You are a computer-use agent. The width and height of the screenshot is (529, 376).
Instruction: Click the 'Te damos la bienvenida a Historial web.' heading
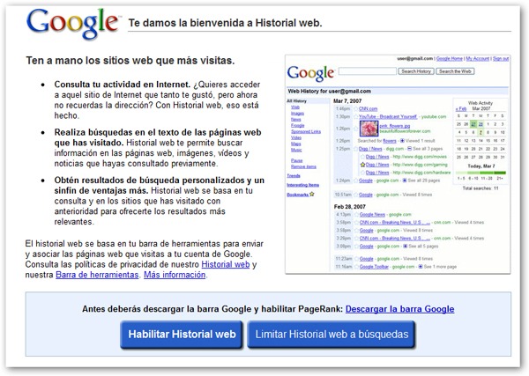click(226, 23)
